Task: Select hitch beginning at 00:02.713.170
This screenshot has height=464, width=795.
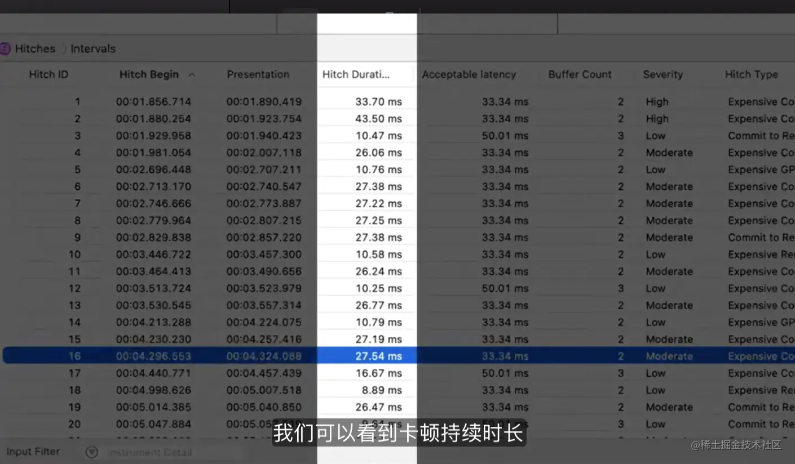Action: click(x=153, y=186)
